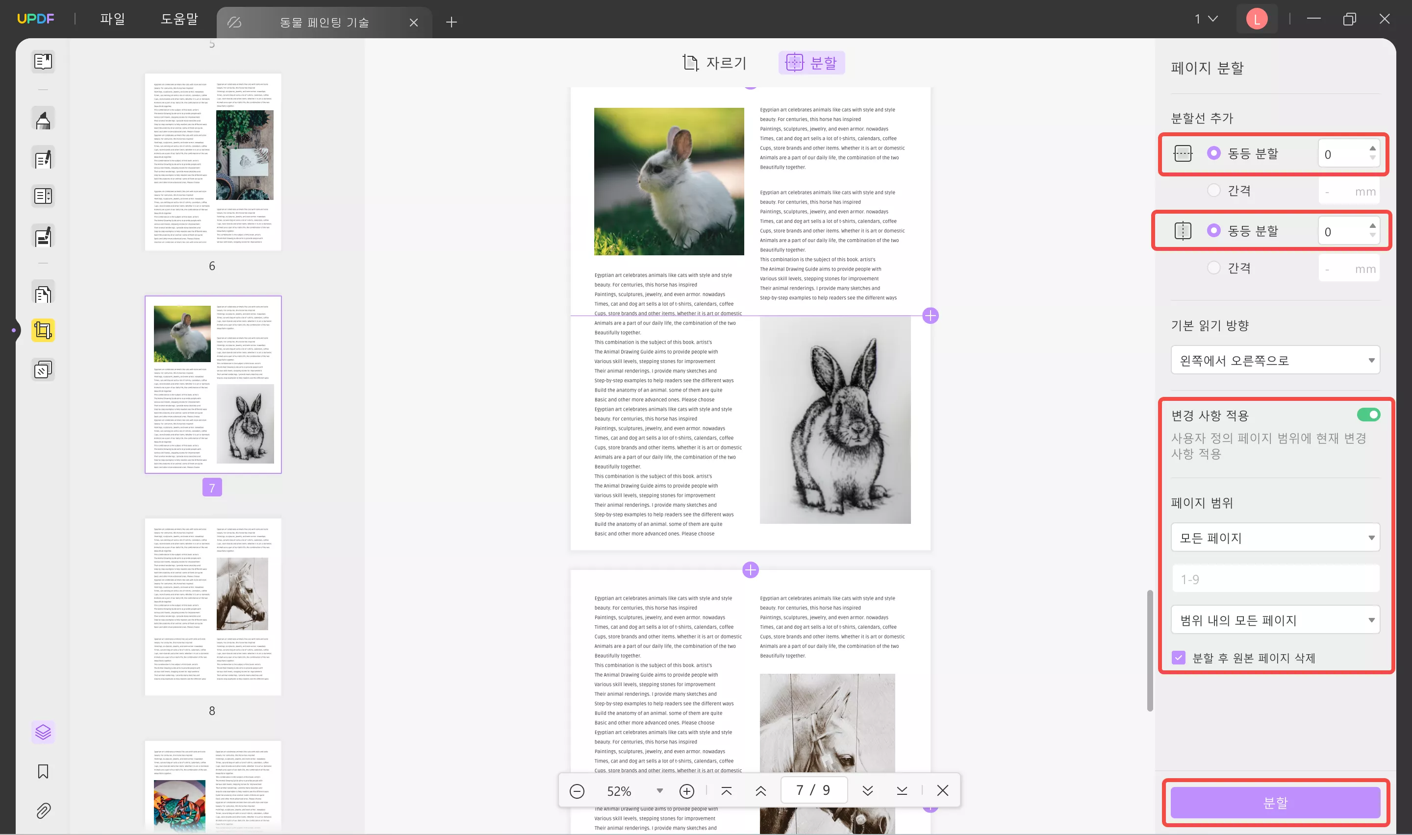
Task: Select the Comment highlighter tool in the sidebar
Action: point(43,119)
